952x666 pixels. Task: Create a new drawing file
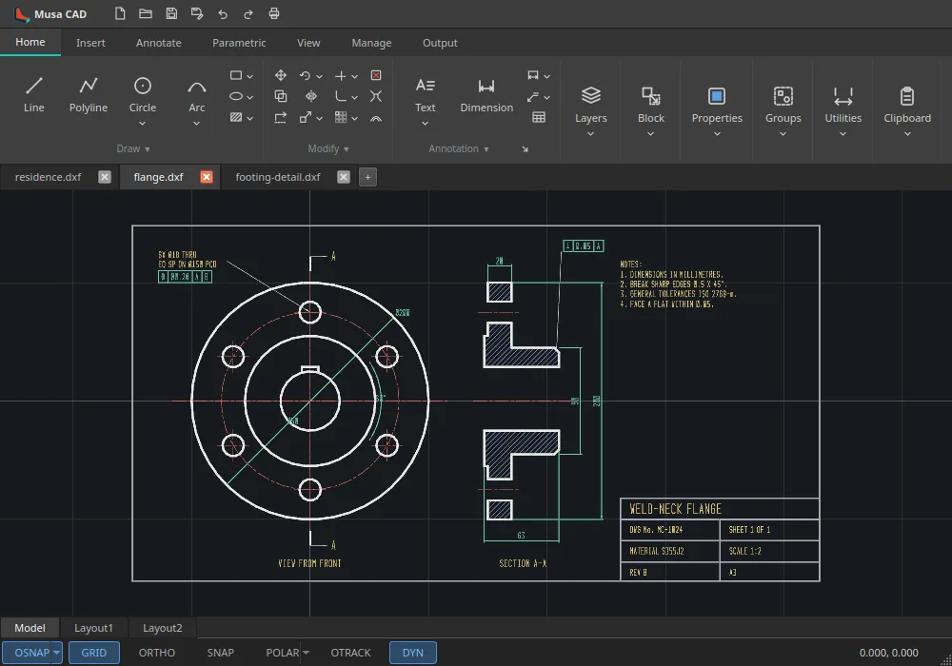pos(120,13)
